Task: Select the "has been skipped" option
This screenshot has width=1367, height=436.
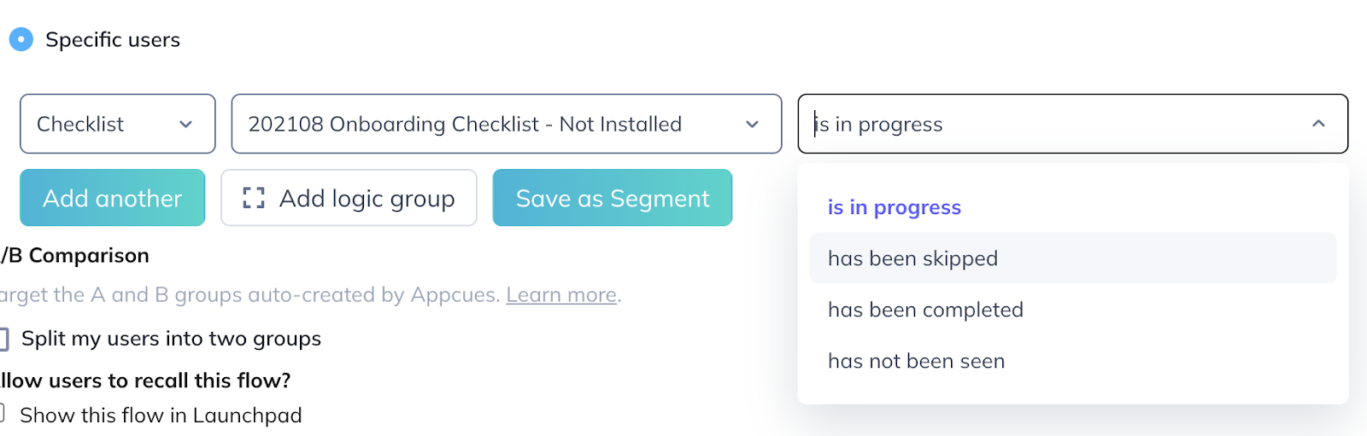Action: [x=912, y=259]
